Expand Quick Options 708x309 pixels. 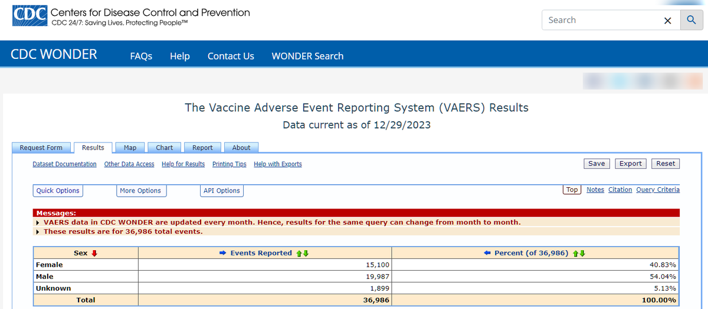[58, 191]
